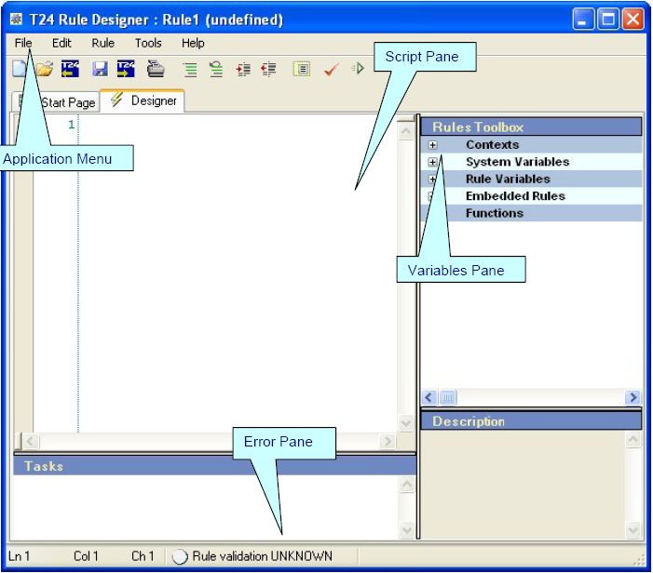Open the Tools menu

coord(148,43)
